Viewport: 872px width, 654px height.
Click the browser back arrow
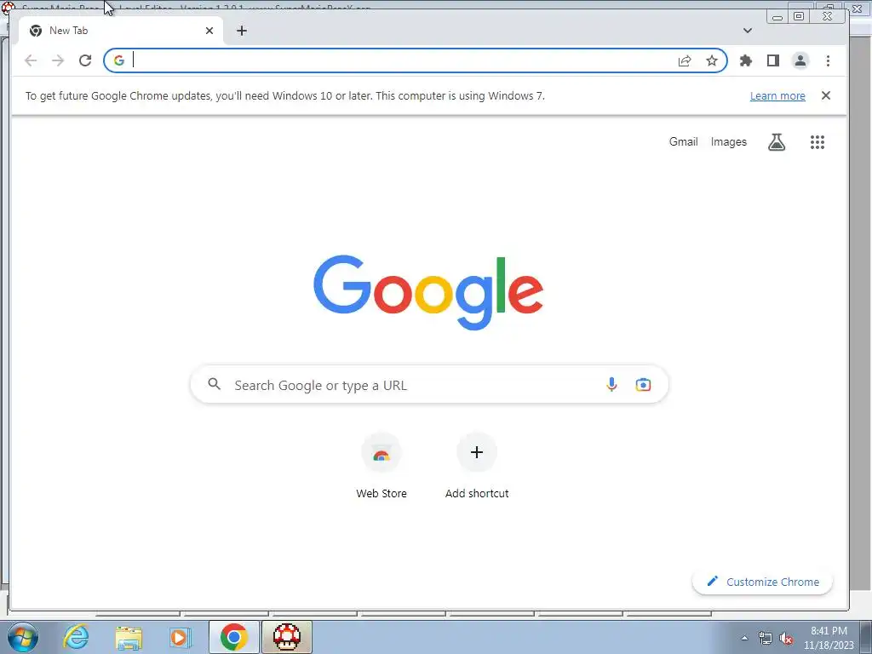tap(31, 60)
